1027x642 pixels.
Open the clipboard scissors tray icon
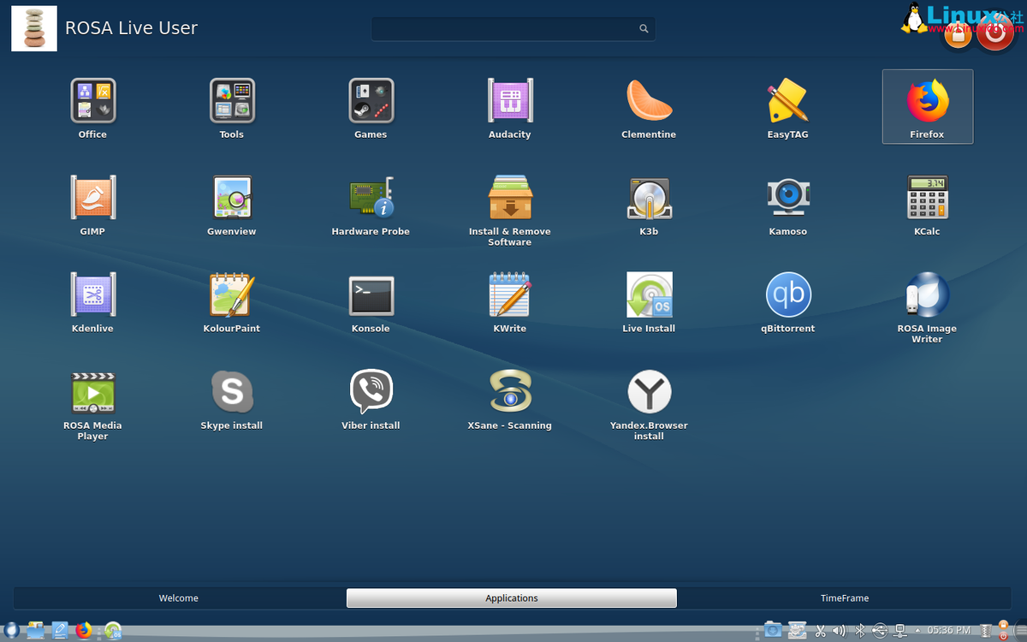pos(820,631)
